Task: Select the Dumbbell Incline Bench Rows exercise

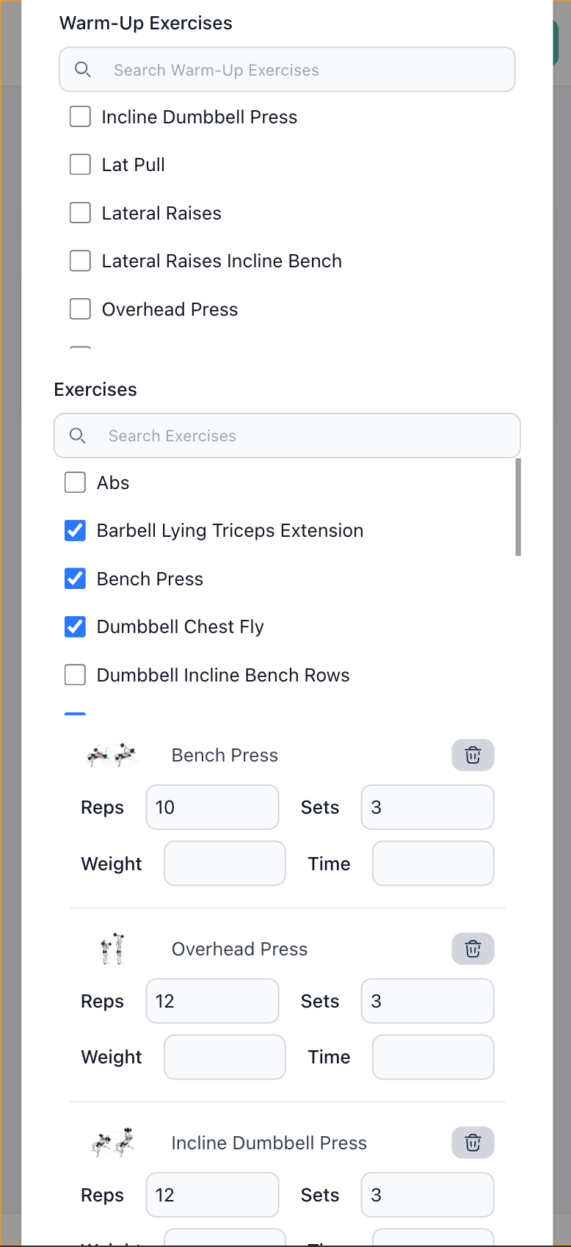Action: coord(75,674)
